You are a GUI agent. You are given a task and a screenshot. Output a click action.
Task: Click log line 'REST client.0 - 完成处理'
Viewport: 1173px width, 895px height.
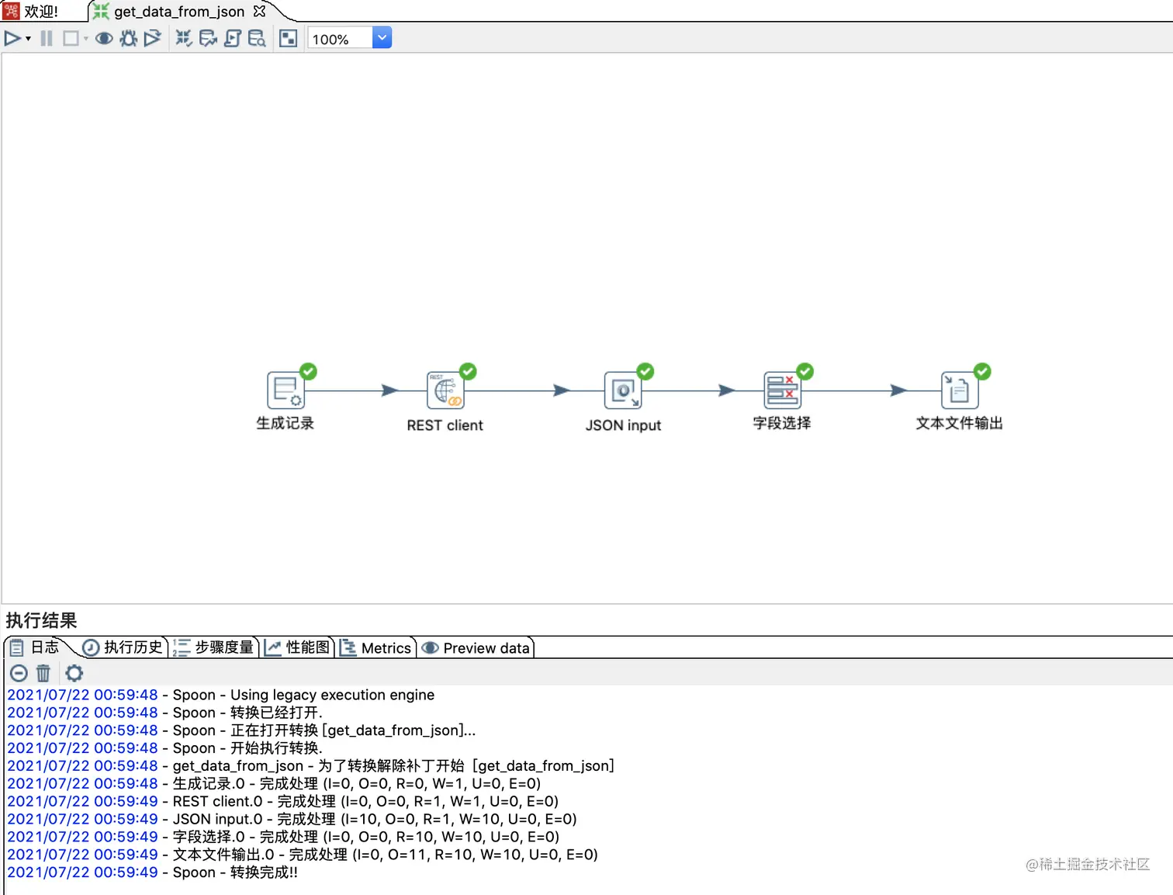pyautogui.click(x=283, y=801)
